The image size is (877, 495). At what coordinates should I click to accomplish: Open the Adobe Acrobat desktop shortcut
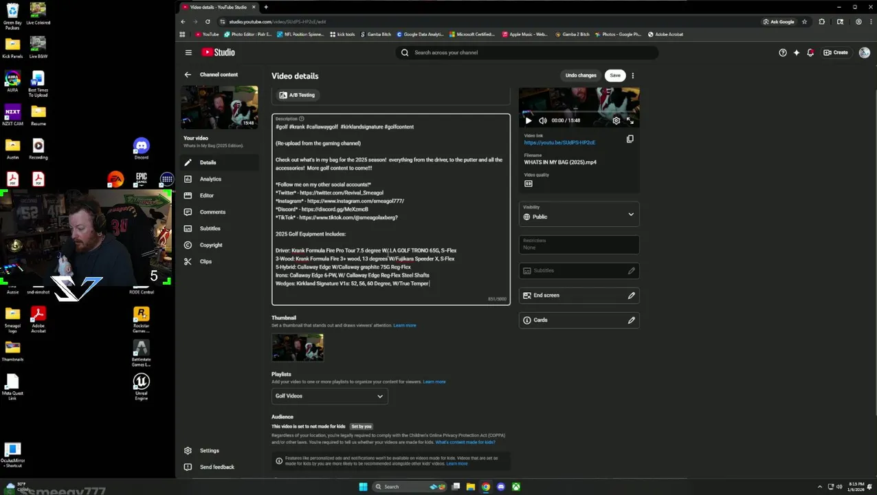(38, 320)
